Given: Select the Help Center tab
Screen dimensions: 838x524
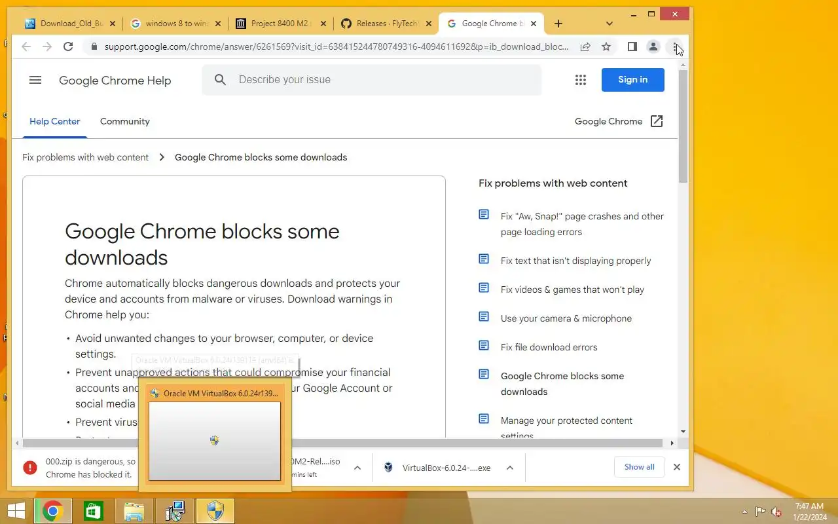Looking at the screenshot, I should (55, 121).
